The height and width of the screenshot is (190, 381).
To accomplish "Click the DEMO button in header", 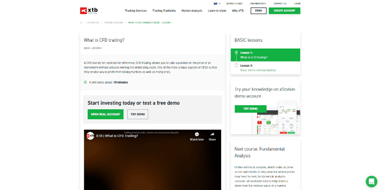I will click(x=258, y=10).
